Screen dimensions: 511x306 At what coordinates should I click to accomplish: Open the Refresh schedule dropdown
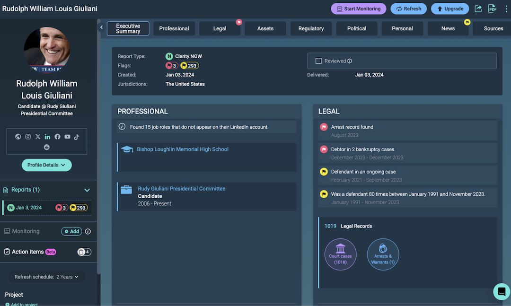[46, 277]
